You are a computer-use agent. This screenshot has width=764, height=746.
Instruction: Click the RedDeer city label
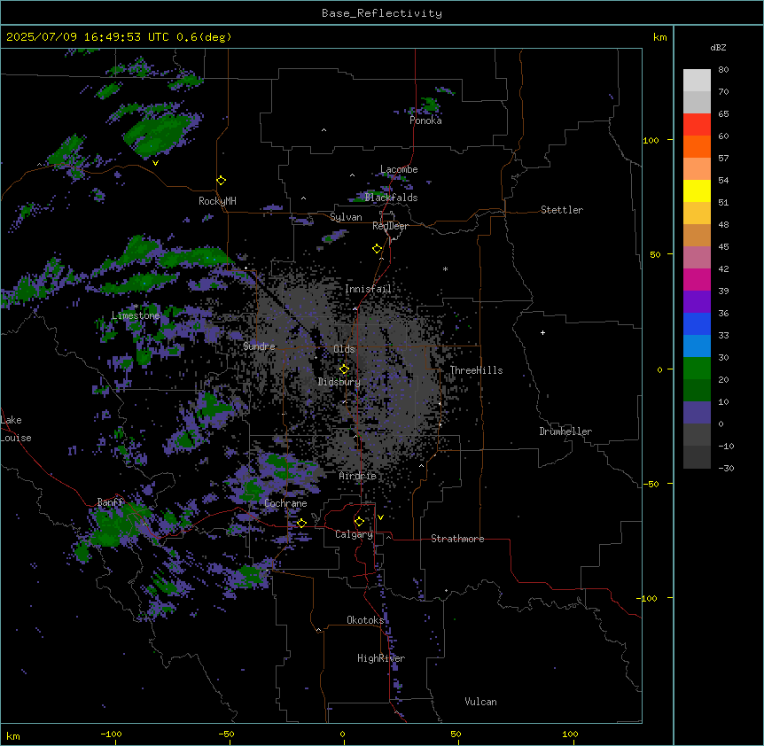(x=390, y=226)
